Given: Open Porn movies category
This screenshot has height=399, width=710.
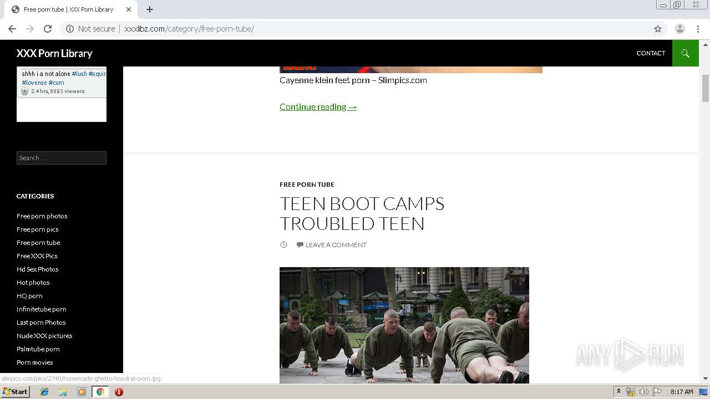Looking at the screenshot, I should point(34,362).
